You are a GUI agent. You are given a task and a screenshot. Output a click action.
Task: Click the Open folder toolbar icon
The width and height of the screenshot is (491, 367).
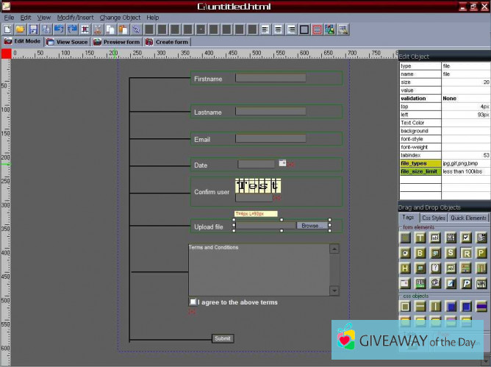[21, 29]
